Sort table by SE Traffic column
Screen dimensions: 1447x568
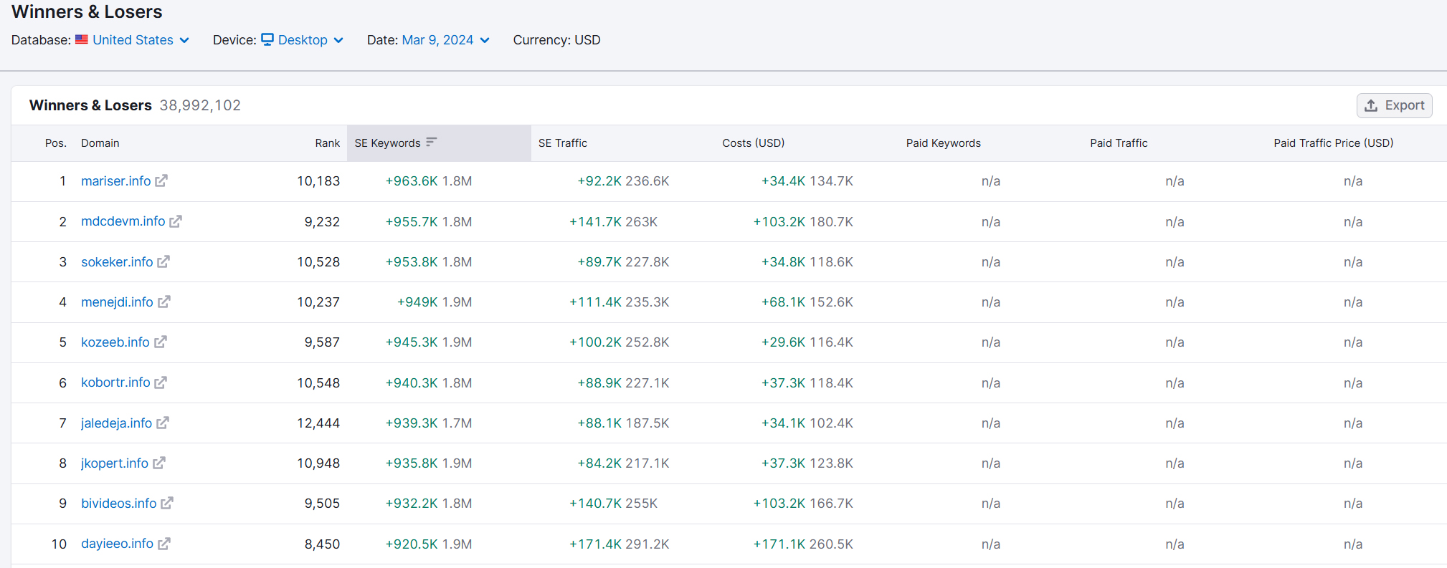click(x=563, y=143)
